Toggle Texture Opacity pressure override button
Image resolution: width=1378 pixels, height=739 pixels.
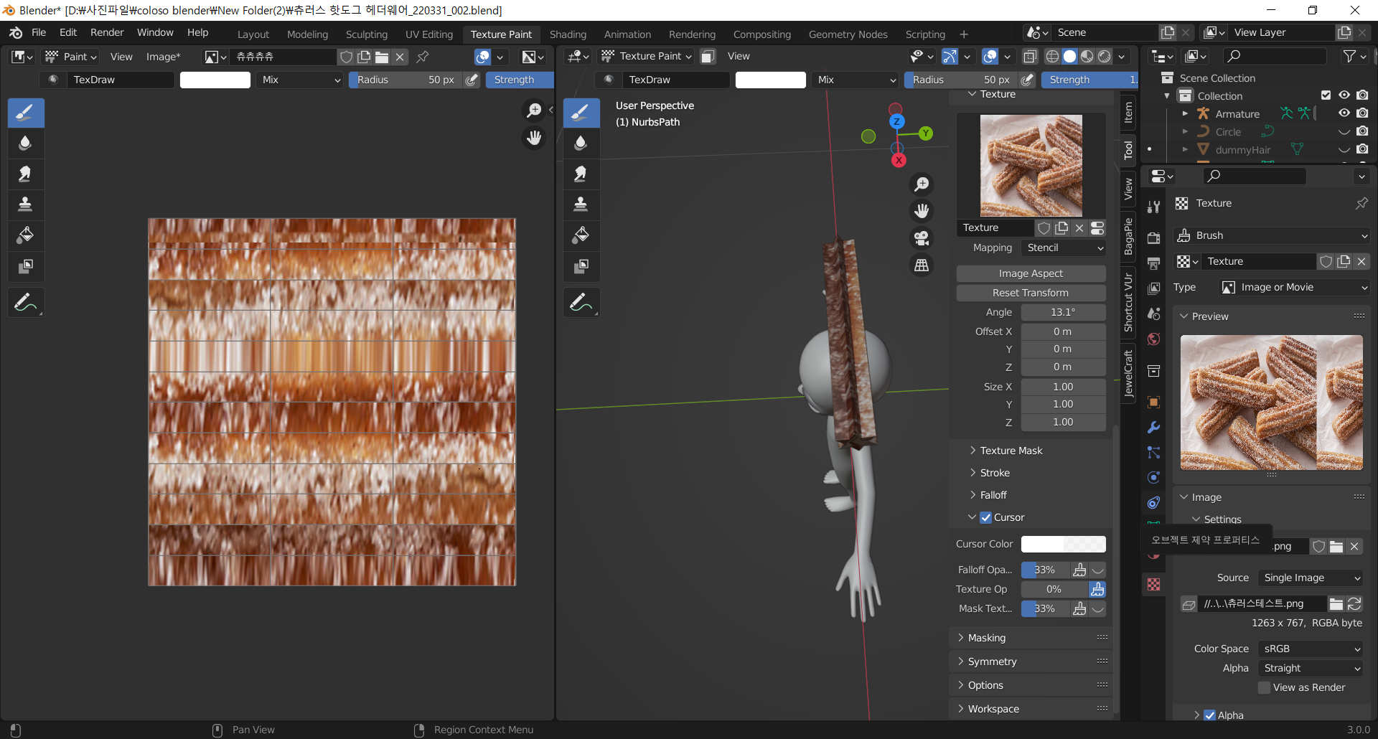pyautogui.click(x=1097, y=589)
